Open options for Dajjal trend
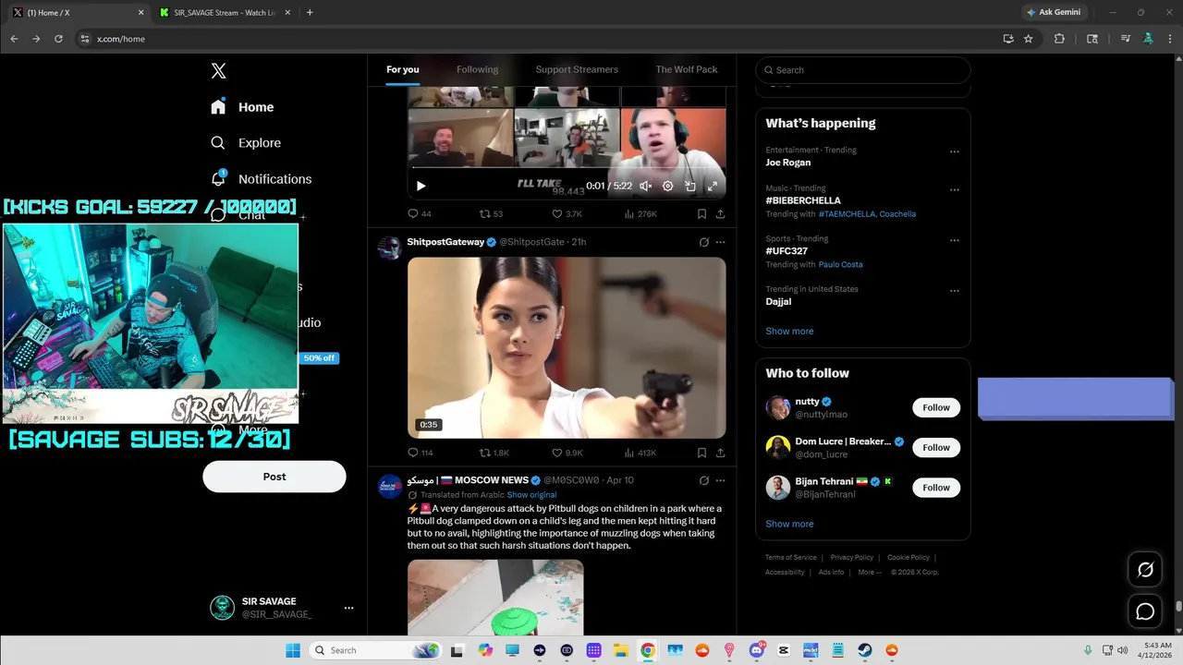 955,291
